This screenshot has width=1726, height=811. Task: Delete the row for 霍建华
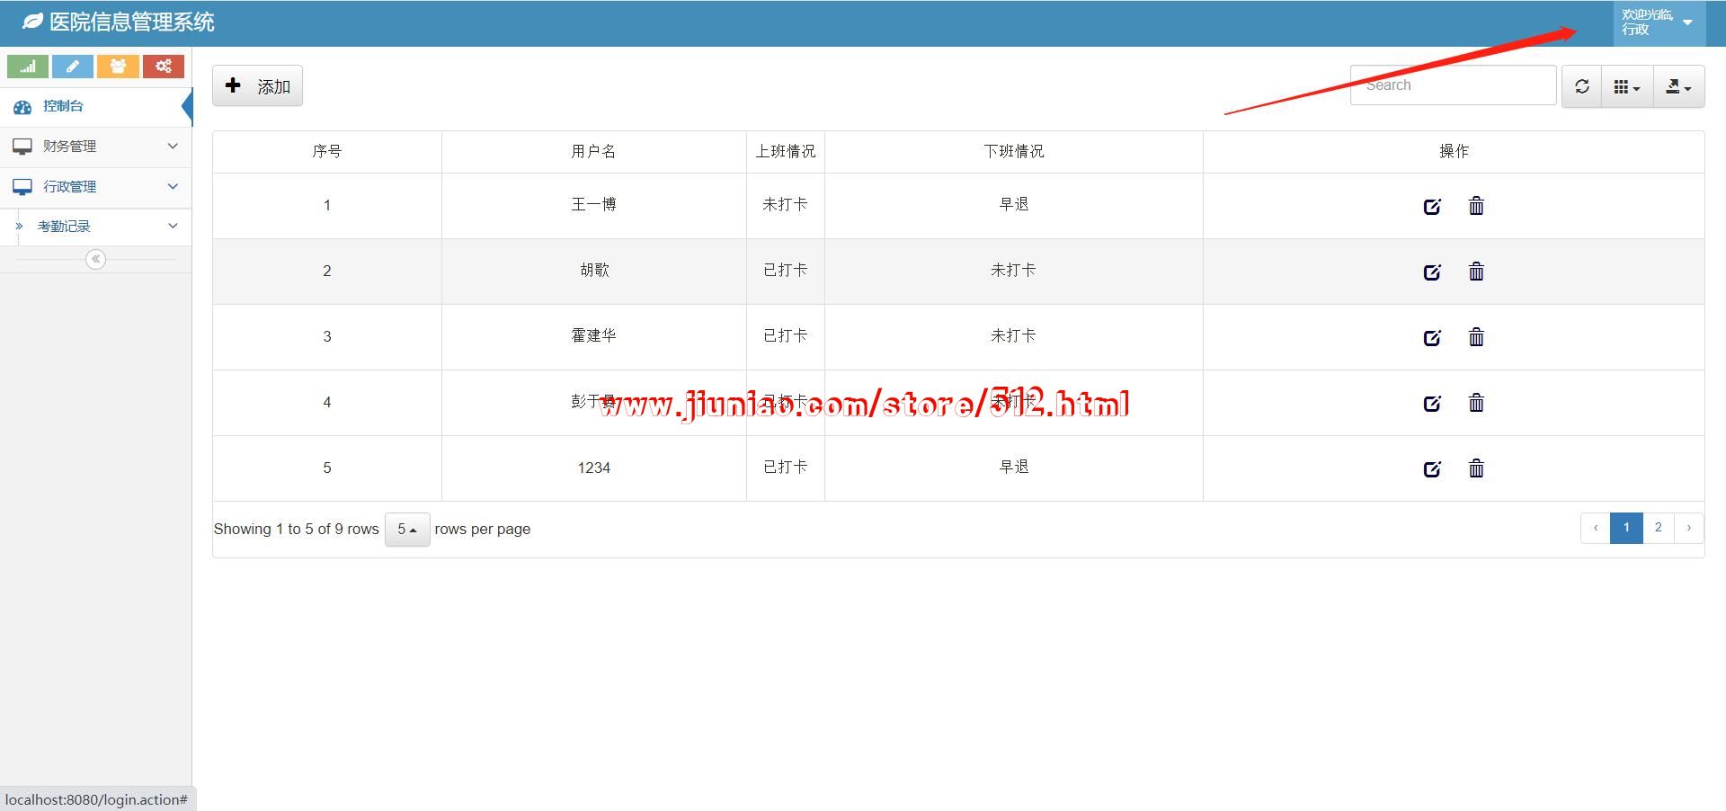[1476, 337]
